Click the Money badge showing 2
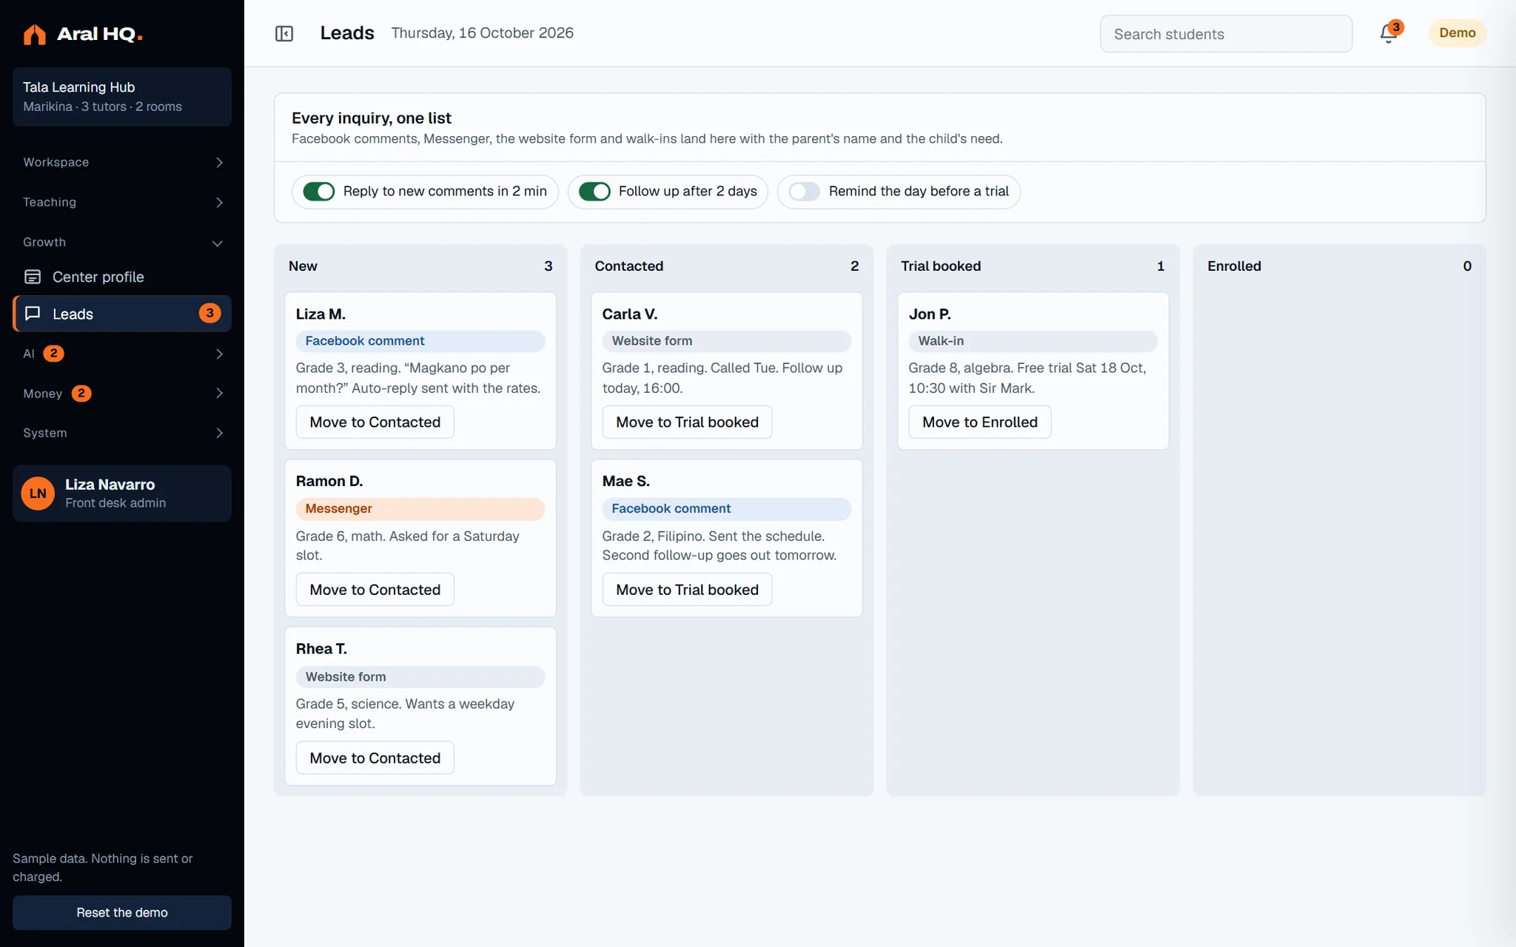This screenshot has width=1516, height=947. click(x=81, y=394)
